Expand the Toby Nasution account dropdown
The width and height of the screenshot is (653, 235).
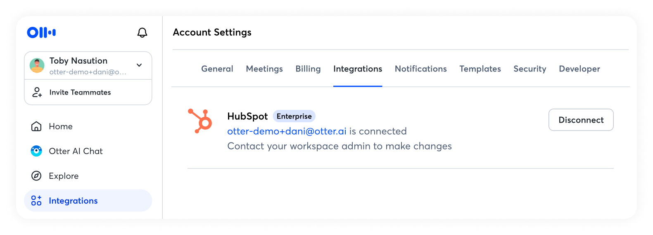[139, 65]
